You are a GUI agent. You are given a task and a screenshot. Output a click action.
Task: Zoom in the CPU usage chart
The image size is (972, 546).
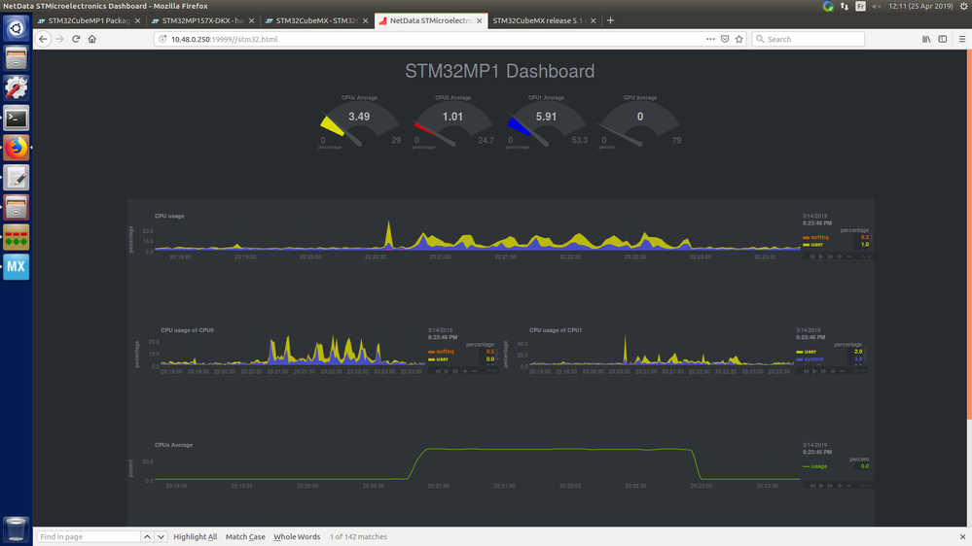pyautogui.click(x=840, y=256)
